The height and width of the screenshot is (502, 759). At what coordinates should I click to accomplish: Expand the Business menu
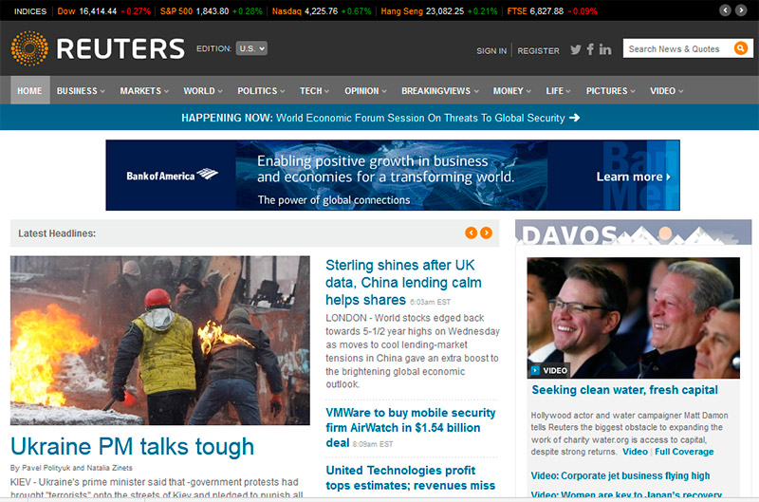click(81, 90)
